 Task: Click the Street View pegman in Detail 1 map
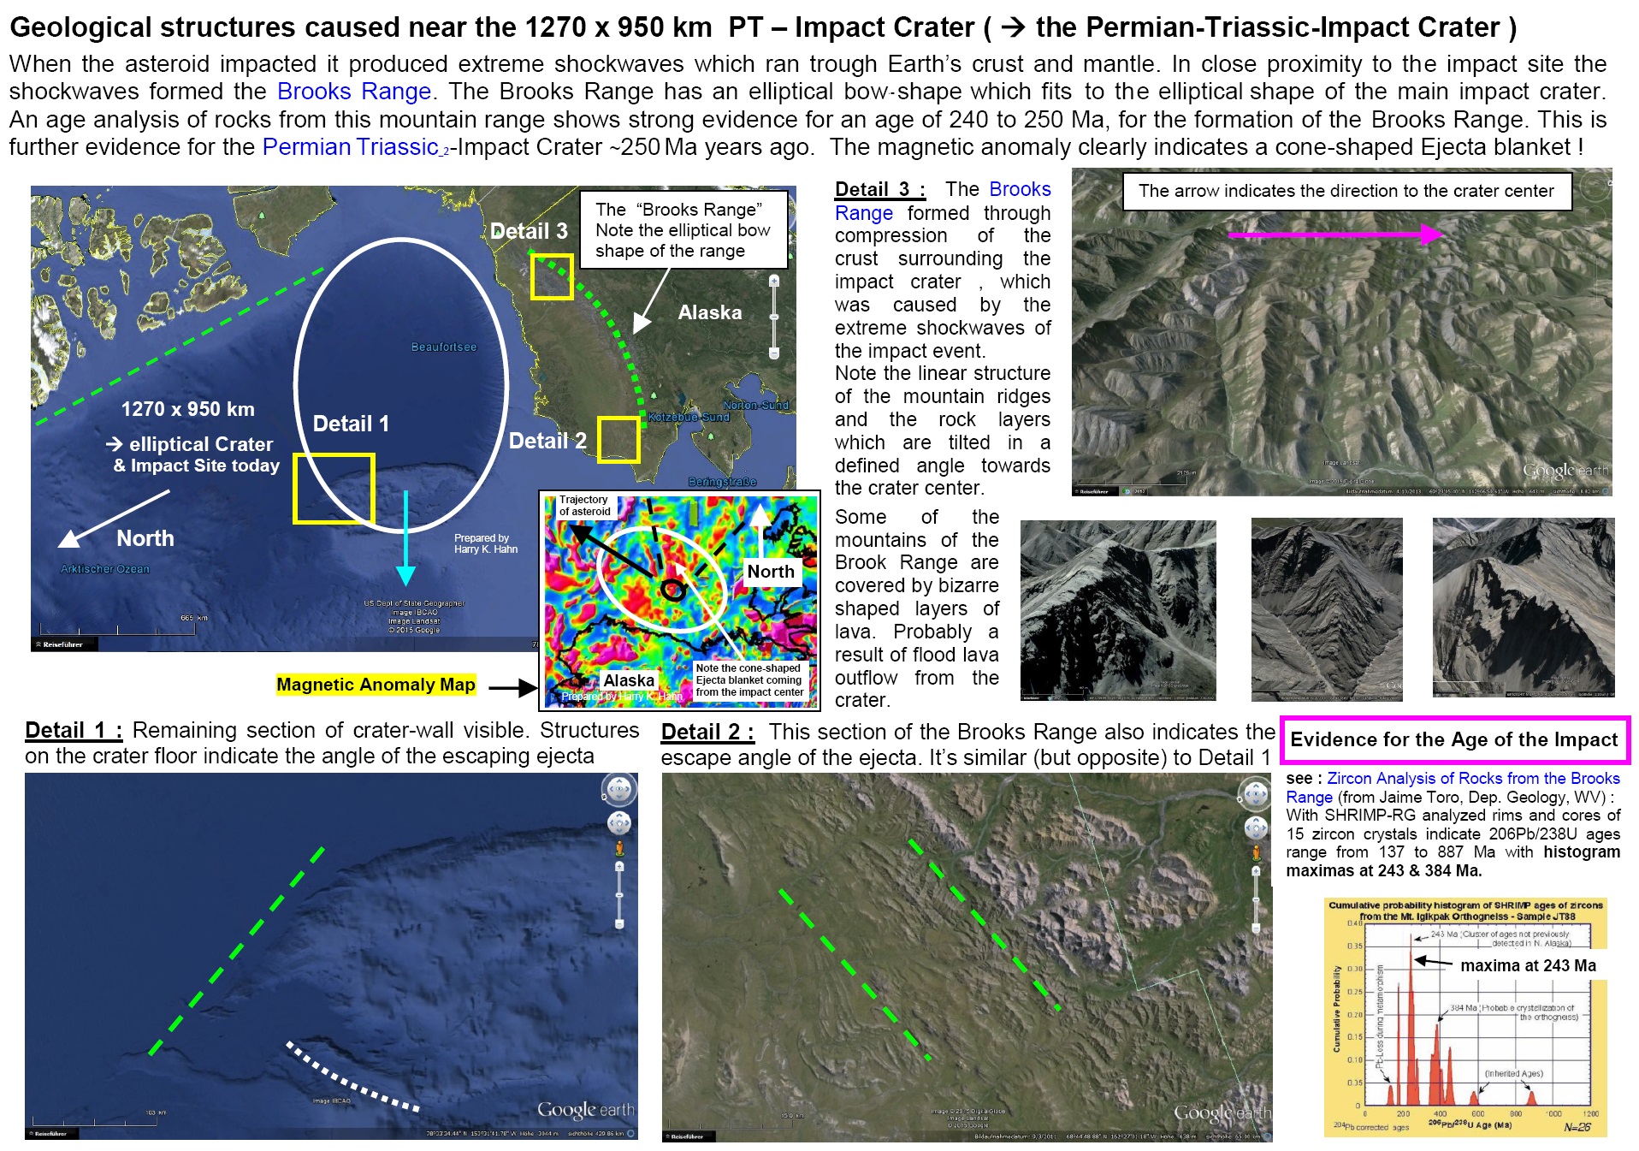pyautogui.click(x=619, y=848)
